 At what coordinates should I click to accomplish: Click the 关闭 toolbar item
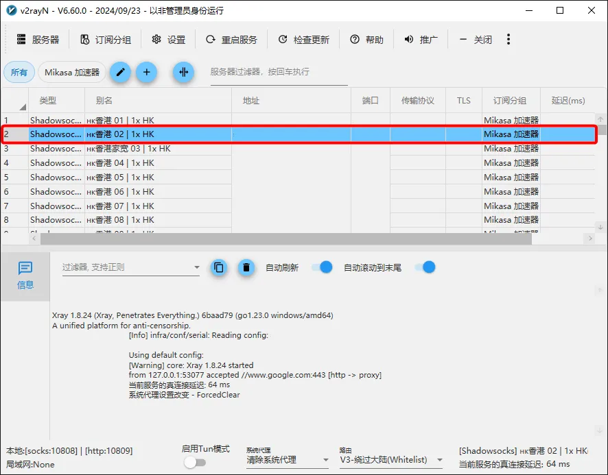(476, 40)
